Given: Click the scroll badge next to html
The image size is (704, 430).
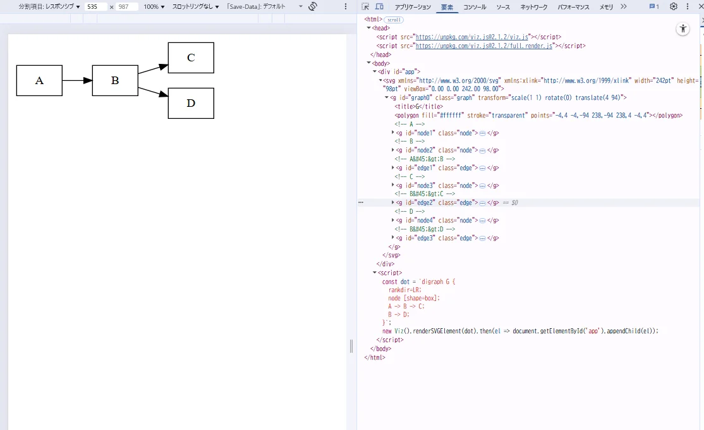Looking at the screenshot, I should [394, 20].
